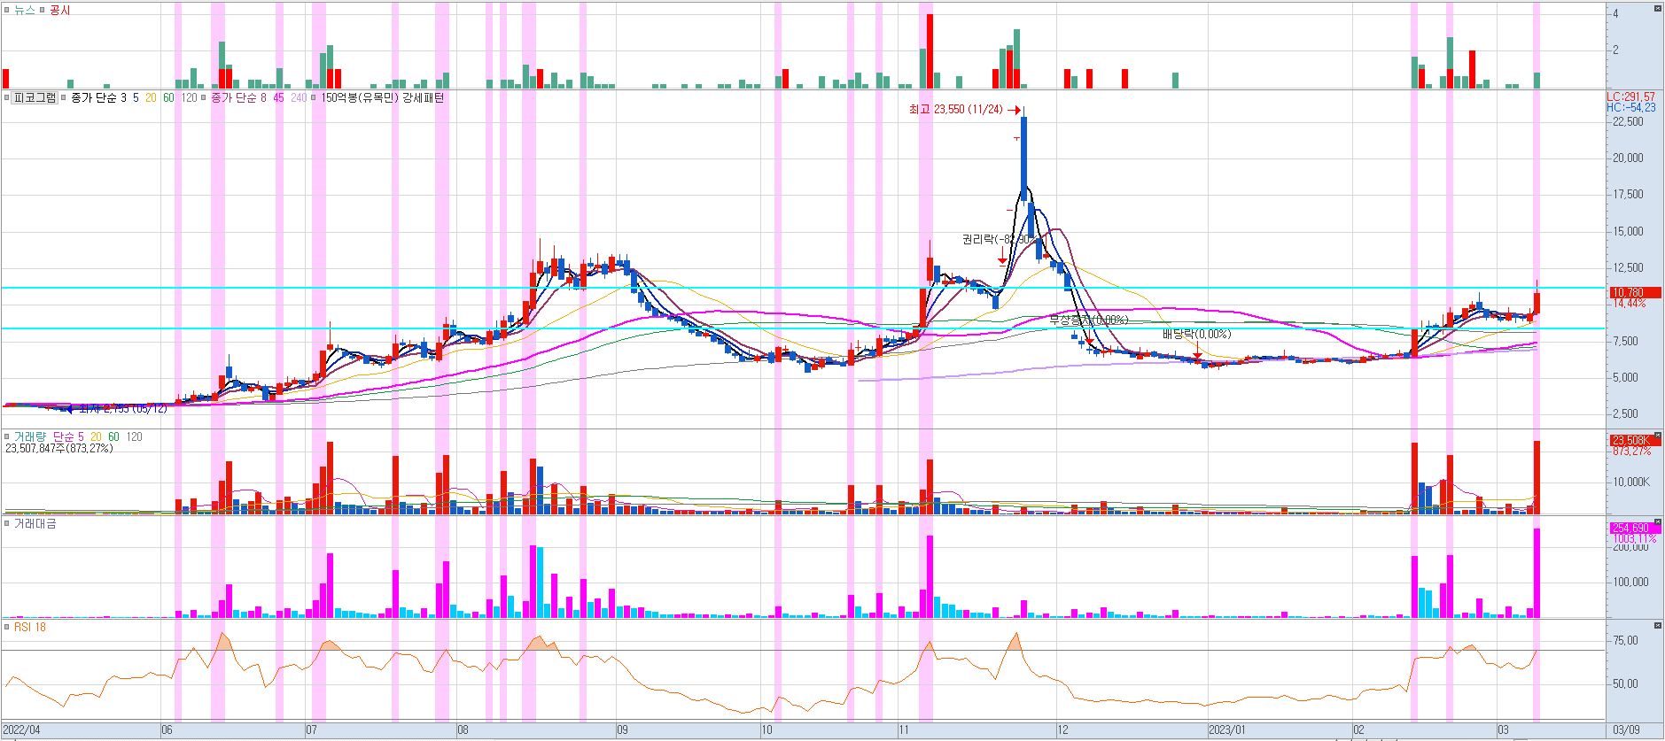This screenshot has width=1665, height=741.
Task: Click the 최저 low price marker label
Action: [x=122, y=408]
